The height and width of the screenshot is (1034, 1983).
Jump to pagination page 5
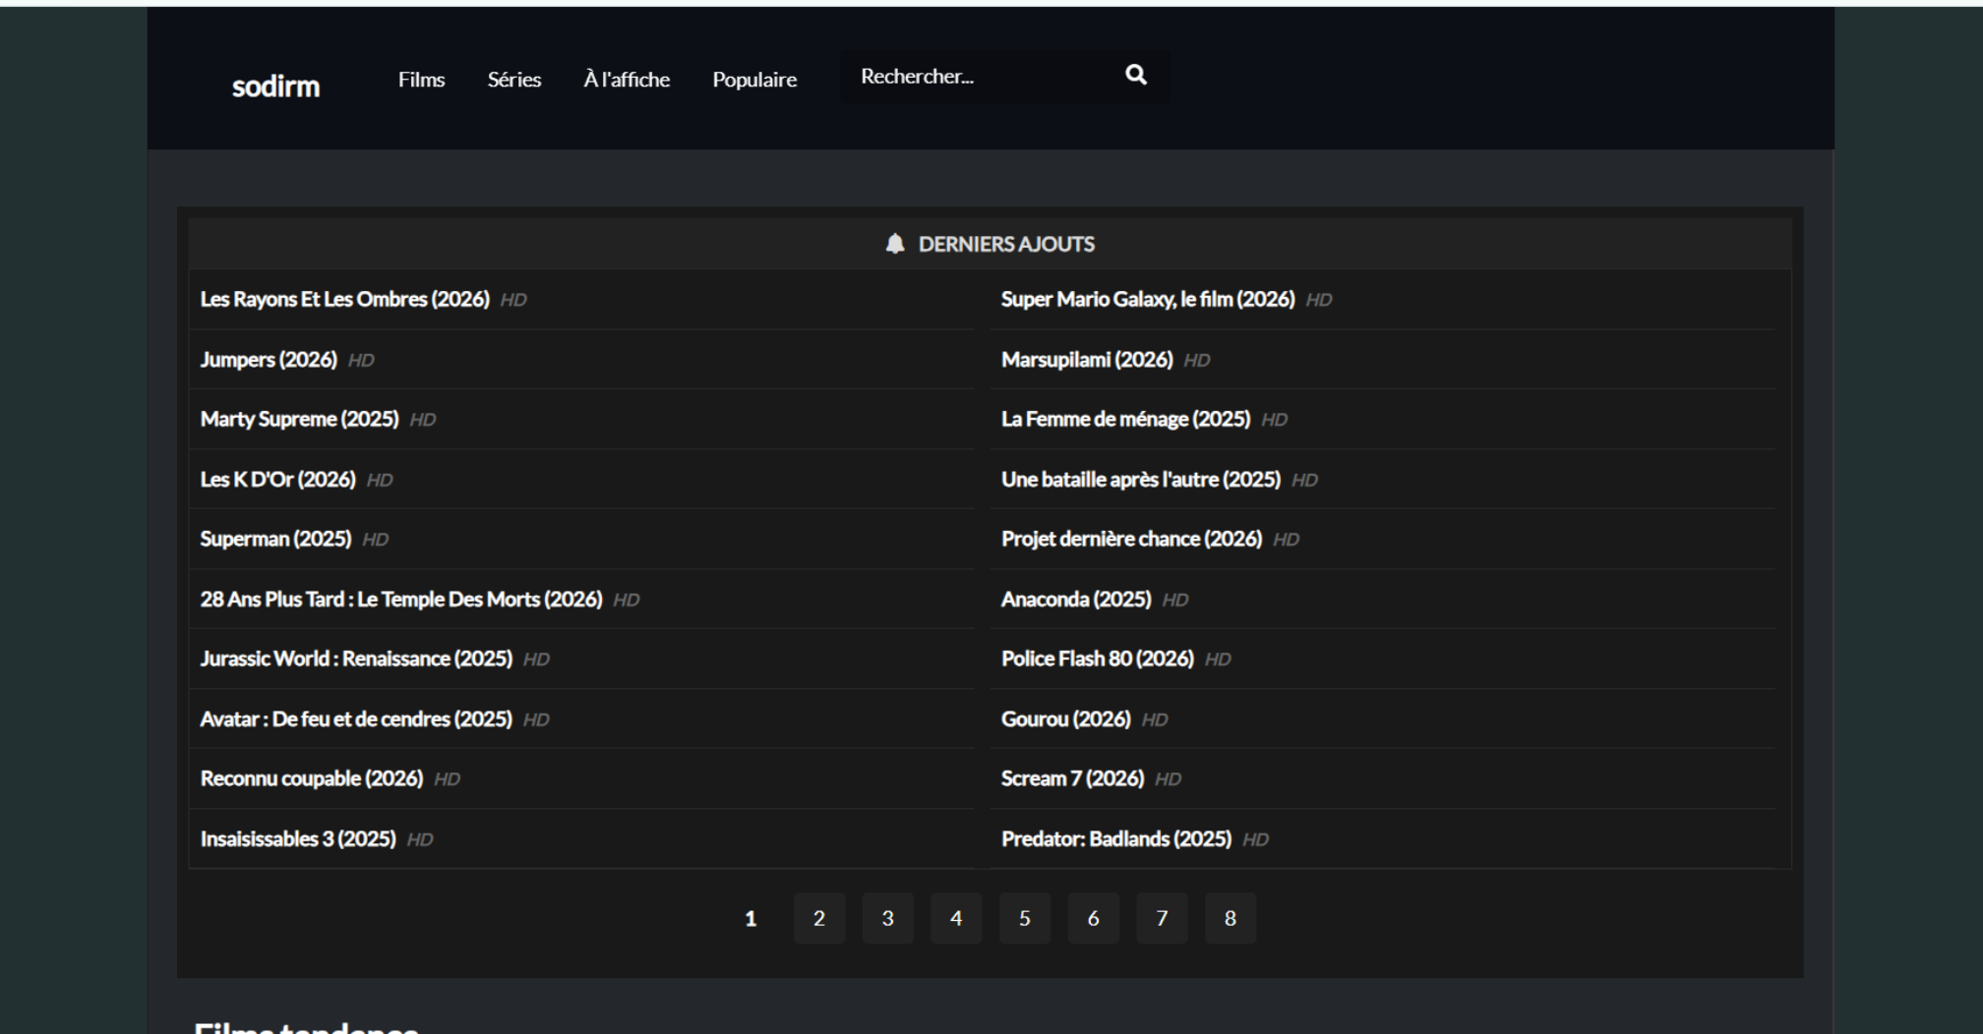point(1024,918)
